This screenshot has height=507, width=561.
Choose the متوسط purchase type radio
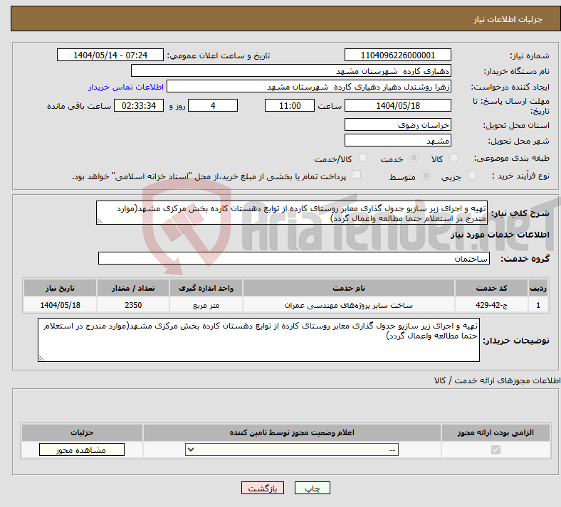pos(426,176)
